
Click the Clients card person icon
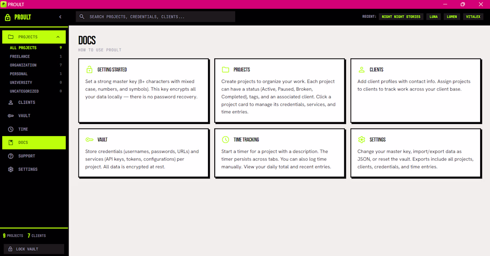click(362, 70)
